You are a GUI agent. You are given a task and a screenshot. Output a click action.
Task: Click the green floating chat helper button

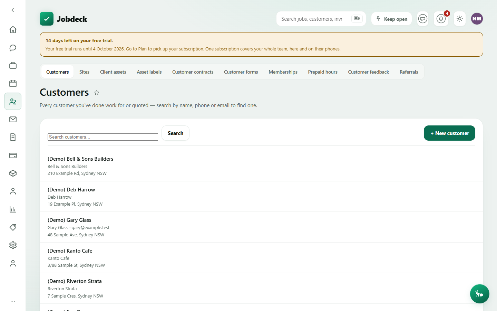(x=479, y=294)
